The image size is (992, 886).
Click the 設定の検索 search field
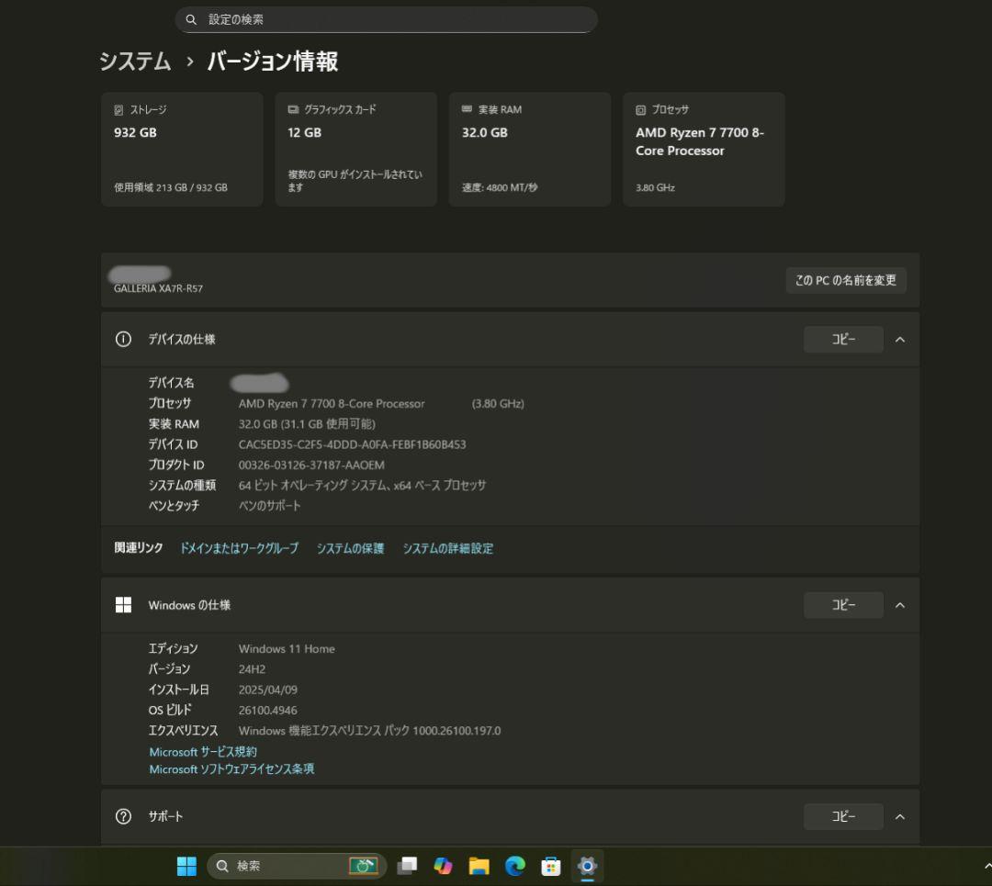[386, 19]
